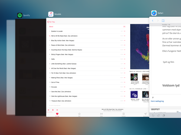Play Treasure (feat. Zoe Johnston)

coord(88,101)
